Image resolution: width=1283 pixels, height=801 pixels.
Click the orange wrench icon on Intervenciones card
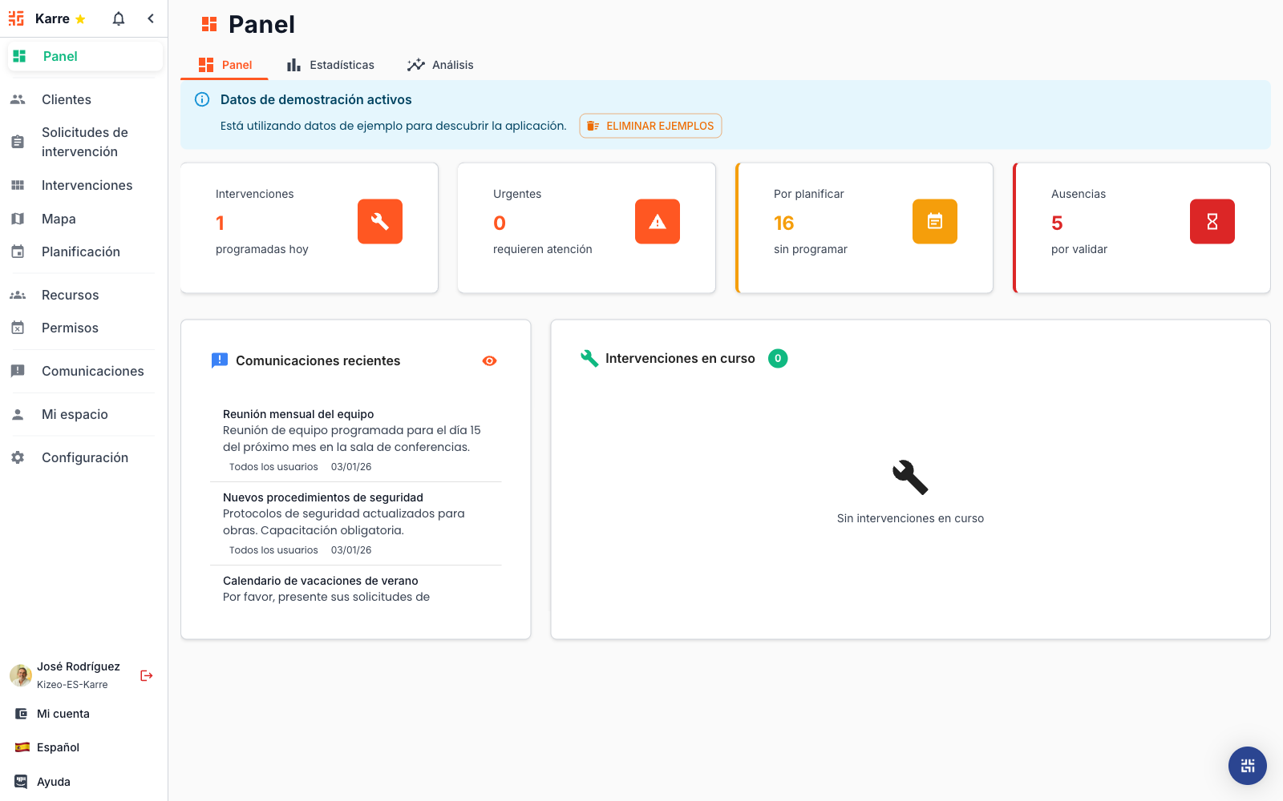pyautogui.click(x=379, y=221)
